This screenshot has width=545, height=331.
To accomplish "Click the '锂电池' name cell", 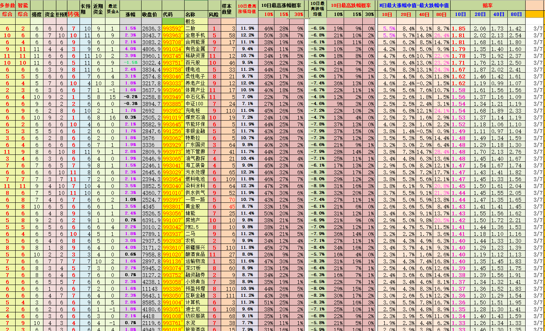I will coord(196,70).
